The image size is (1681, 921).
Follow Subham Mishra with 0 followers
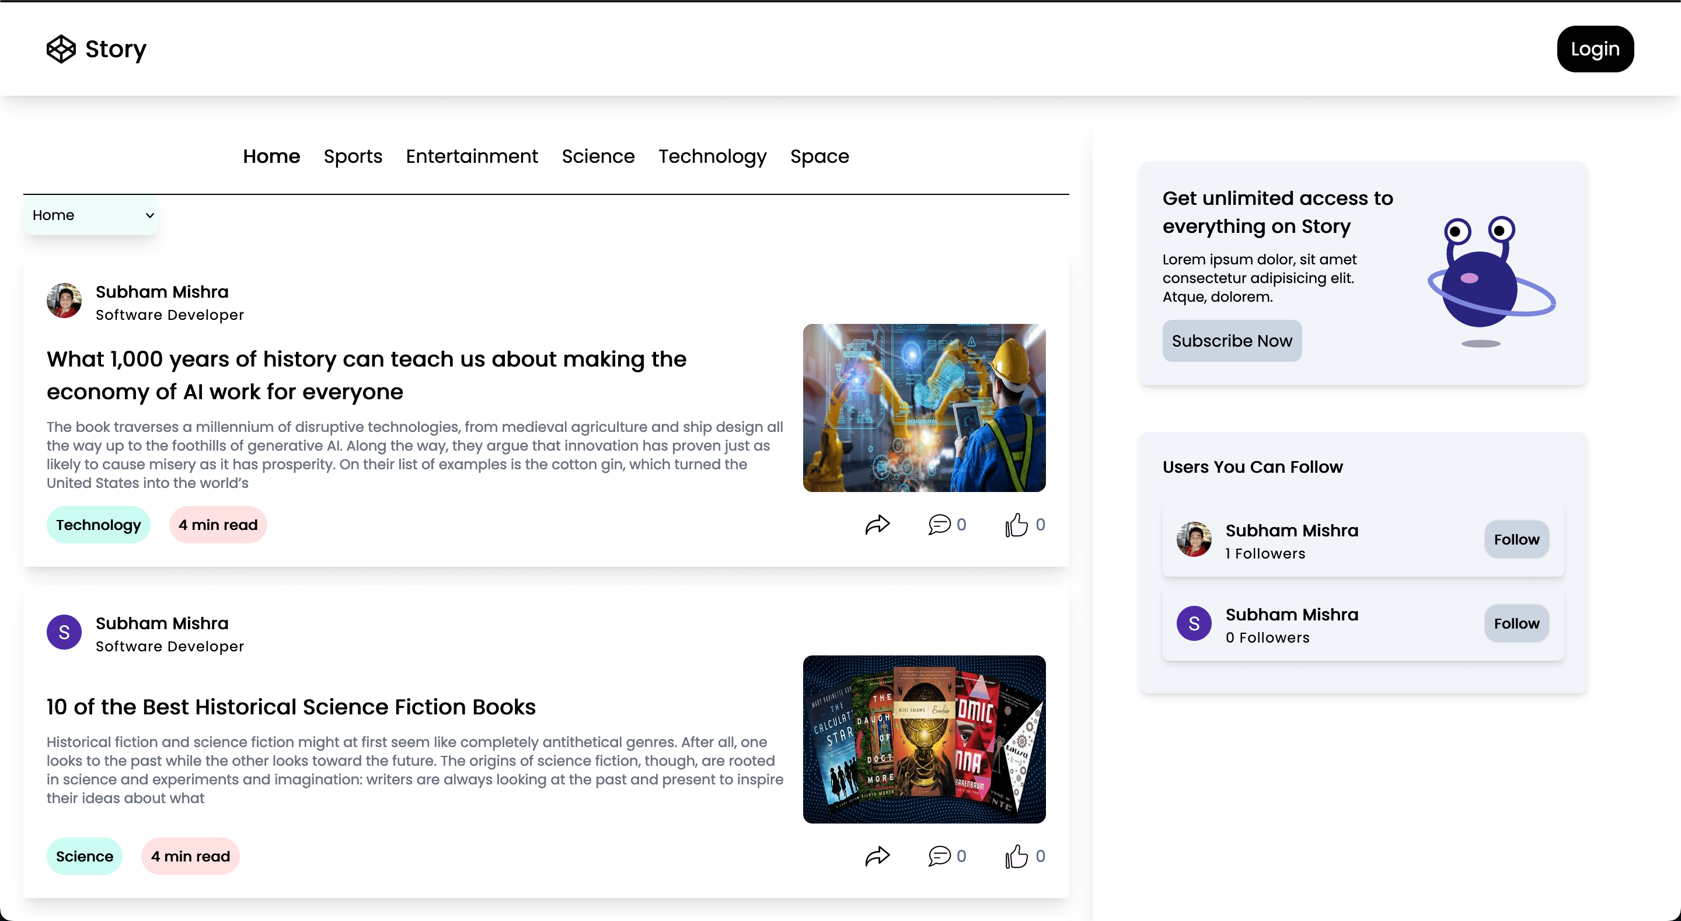tap(1516, 623)
